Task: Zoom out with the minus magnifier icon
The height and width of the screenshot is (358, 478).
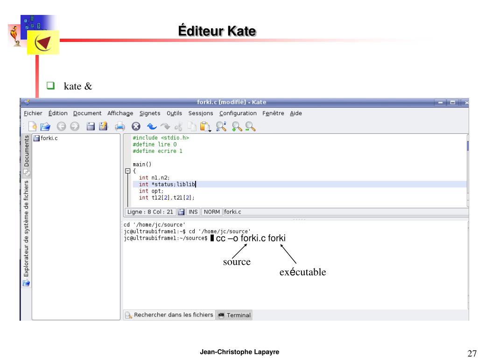Action: [x=250, y=126]
